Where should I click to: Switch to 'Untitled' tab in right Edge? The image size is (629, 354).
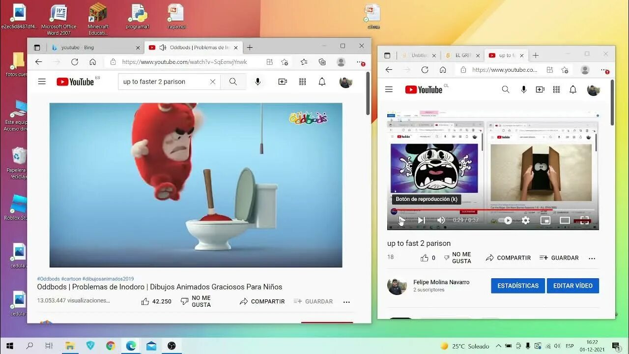[x=419, y=55]
